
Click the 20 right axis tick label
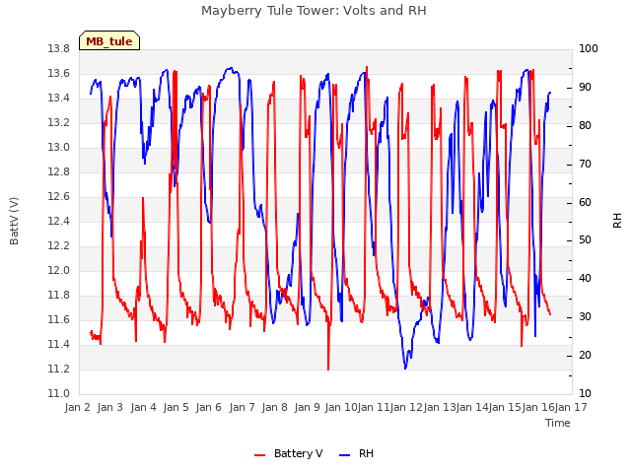pos(585,355)
